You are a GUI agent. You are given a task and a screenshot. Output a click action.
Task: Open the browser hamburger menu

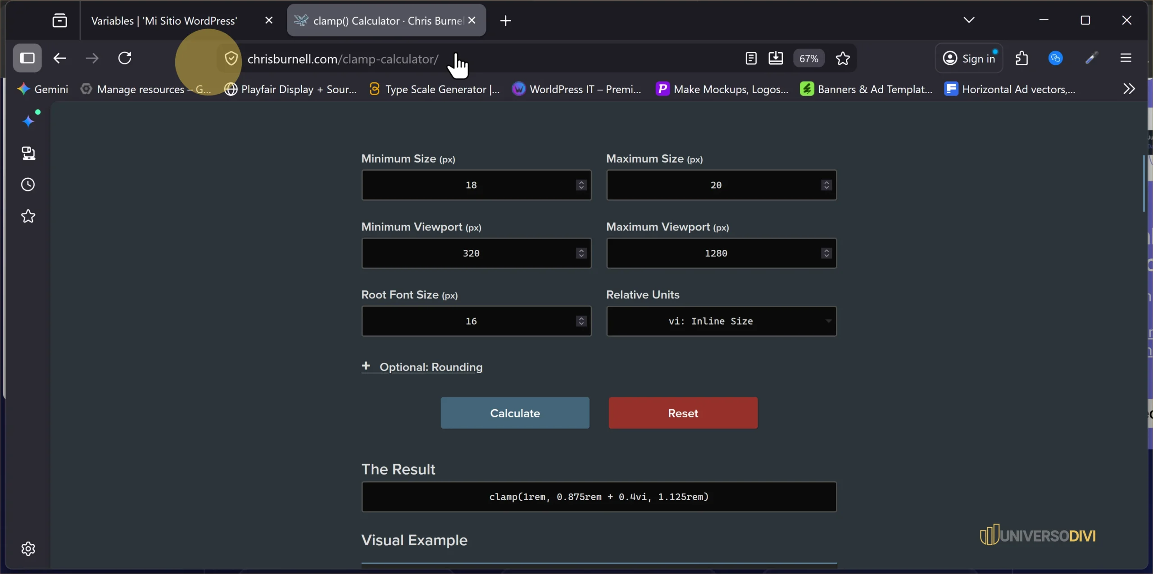(x=1126, y=58)
